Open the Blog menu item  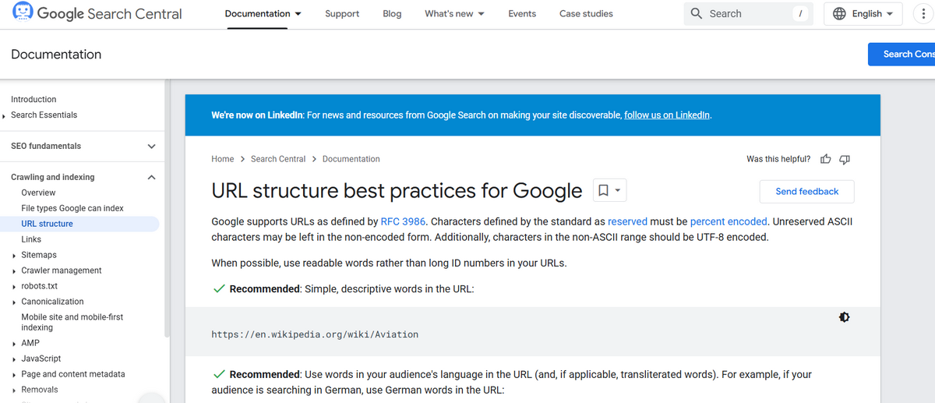(x=392, y=14)
